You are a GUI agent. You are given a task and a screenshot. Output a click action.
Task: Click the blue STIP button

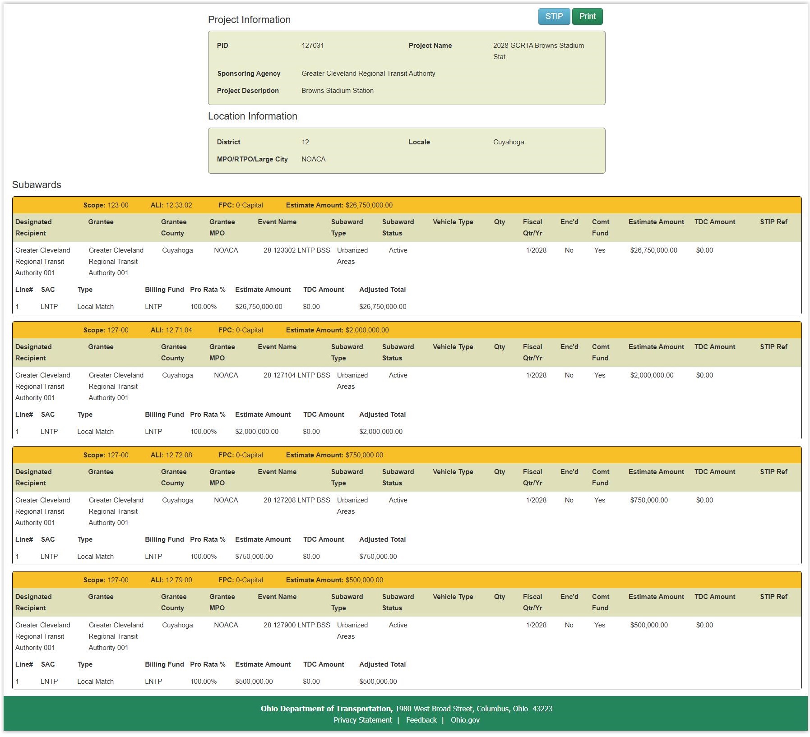tap(554, 16)
